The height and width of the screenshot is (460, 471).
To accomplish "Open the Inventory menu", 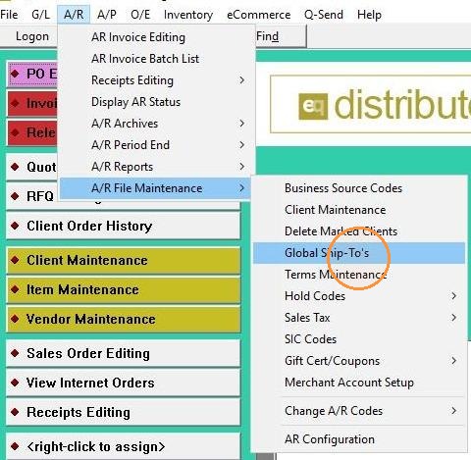I will coord(188,15).
